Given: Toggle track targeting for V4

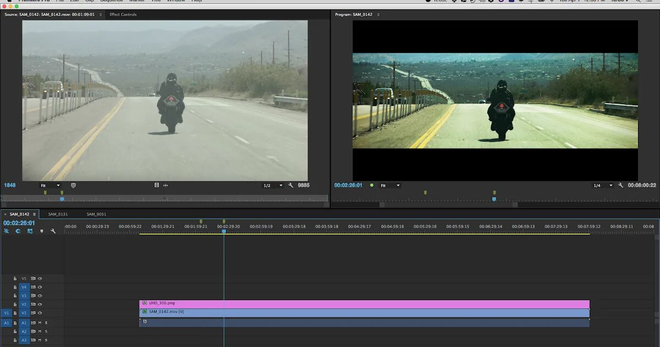Looking at the screenshot, I should 24,287.
